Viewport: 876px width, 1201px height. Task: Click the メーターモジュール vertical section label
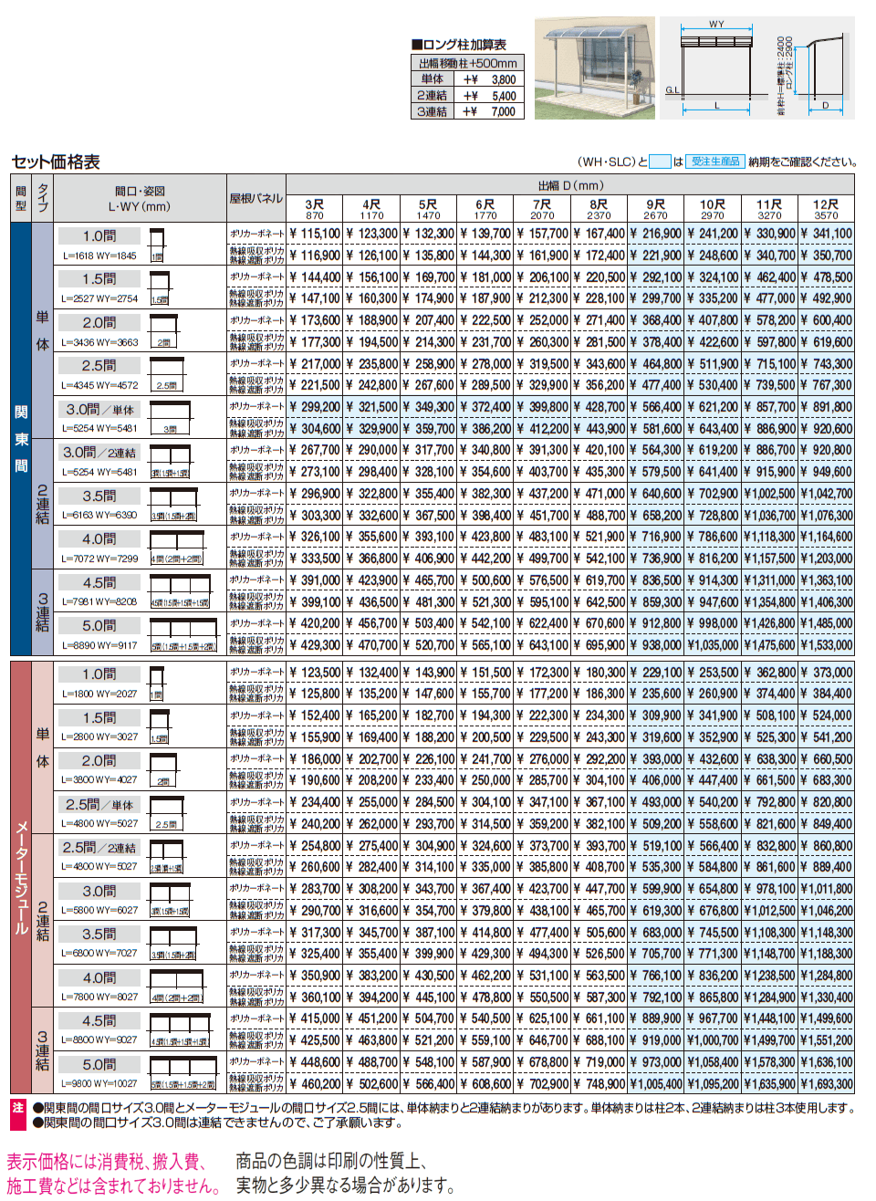pyautogui.click(x=20, y=877)
